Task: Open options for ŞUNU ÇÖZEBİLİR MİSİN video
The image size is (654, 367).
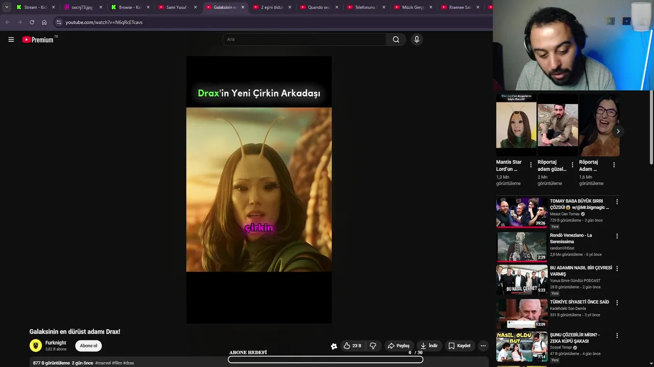Action: 617,335
